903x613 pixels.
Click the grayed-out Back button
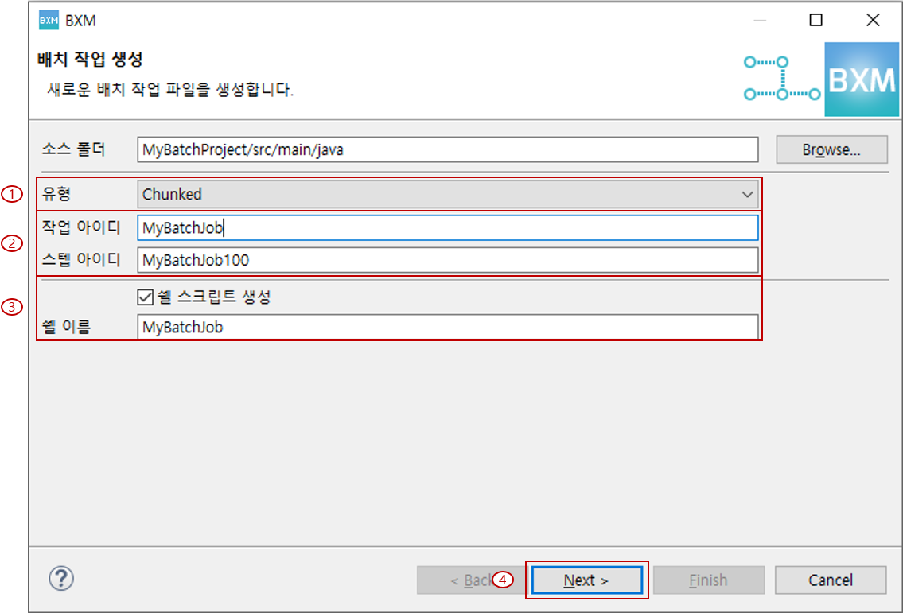(x=469, y=580)
